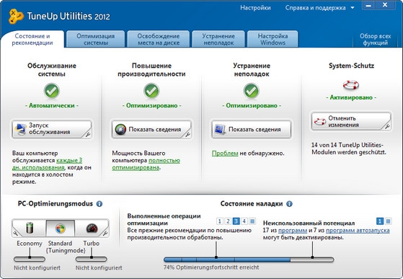Switch to Настройка Windows tab
403x279 pixels.
click(273, 40)
